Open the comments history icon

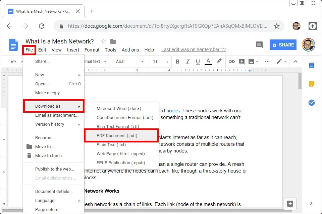pyautogui.click(x=259, y=44)
